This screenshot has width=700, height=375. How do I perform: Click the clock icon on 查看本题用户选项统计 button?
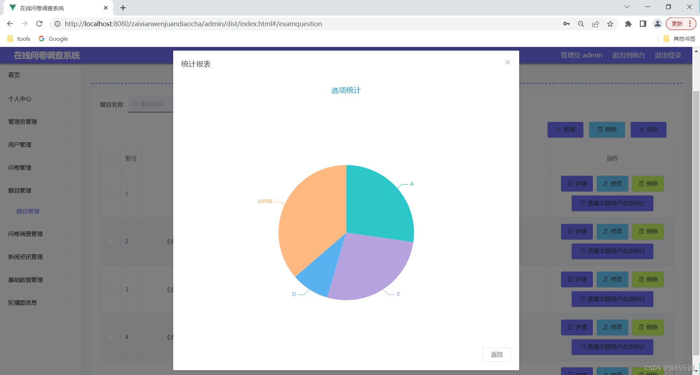click(583, 204)
